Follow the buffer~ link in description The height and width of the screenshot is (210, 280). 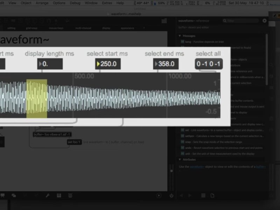tap(260, 167)
